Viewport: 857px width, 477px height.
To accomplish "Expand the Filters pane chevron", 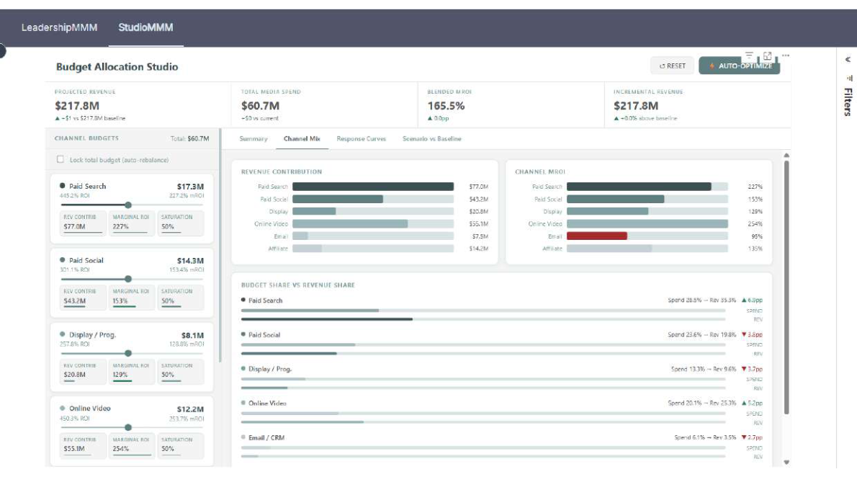I will (848, 60).
